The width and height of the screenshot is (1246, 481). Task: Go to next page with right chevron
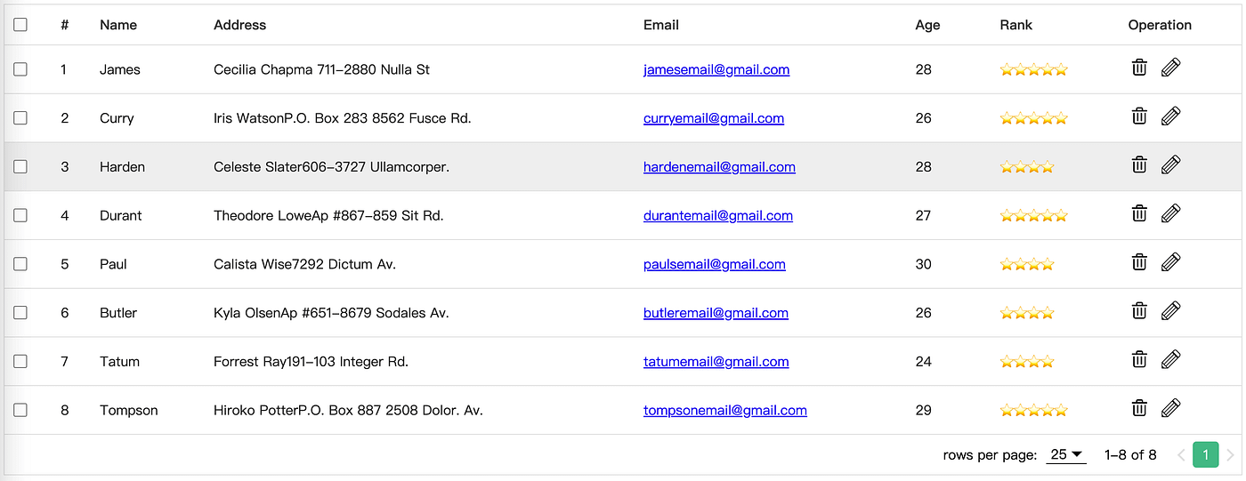[x=1230, y=455]
